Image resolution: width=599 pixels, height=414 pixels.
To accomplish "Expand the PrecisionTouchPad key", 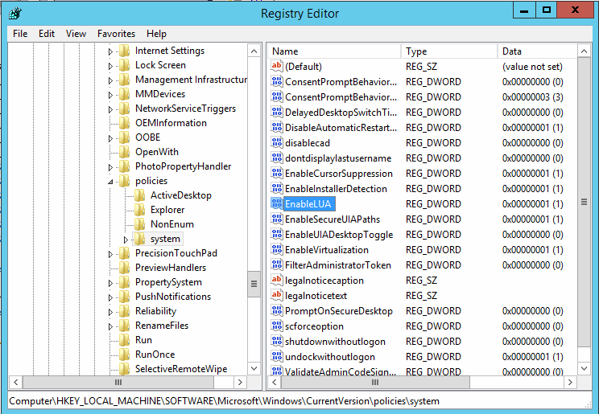I will pyautogui.click(x=110, y=254).
